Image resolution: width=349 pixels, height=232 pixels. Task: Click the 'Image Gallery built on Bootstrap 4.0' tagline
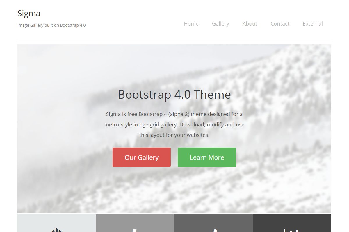coord(51,25)
